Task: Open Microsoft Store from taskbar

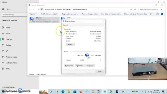Action: point(75,92)
